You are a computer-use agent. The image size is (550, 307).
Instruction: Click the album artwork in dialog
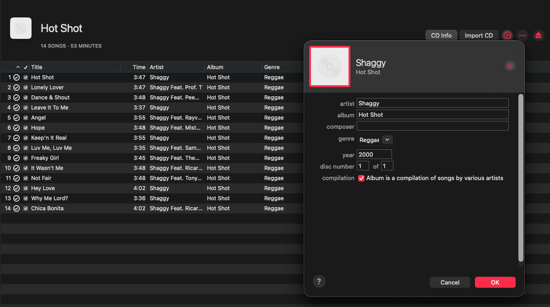[330, 66]
